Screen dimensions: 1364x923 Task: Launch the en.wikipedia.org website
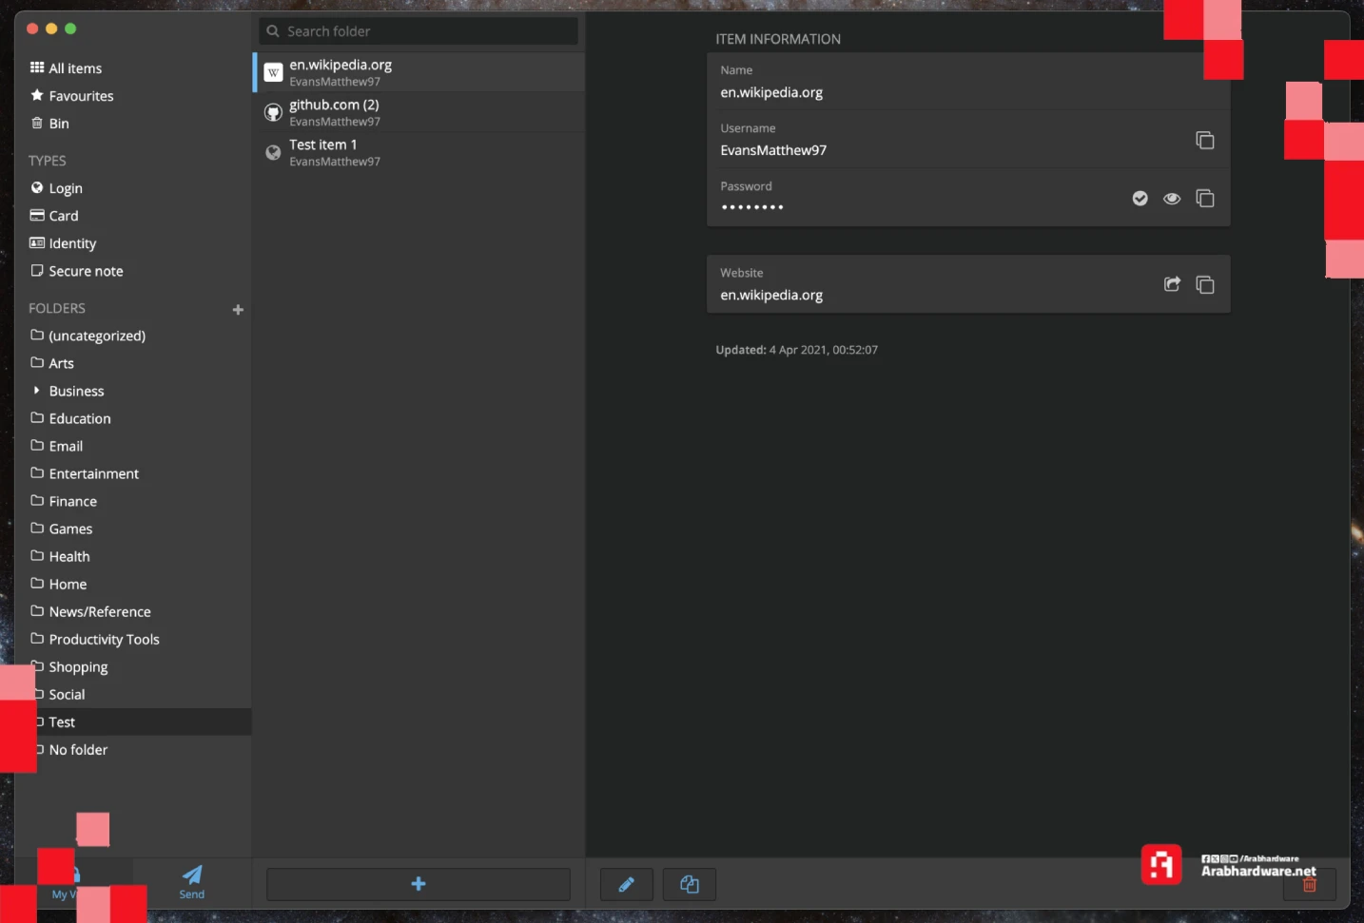click(1172, 284)
